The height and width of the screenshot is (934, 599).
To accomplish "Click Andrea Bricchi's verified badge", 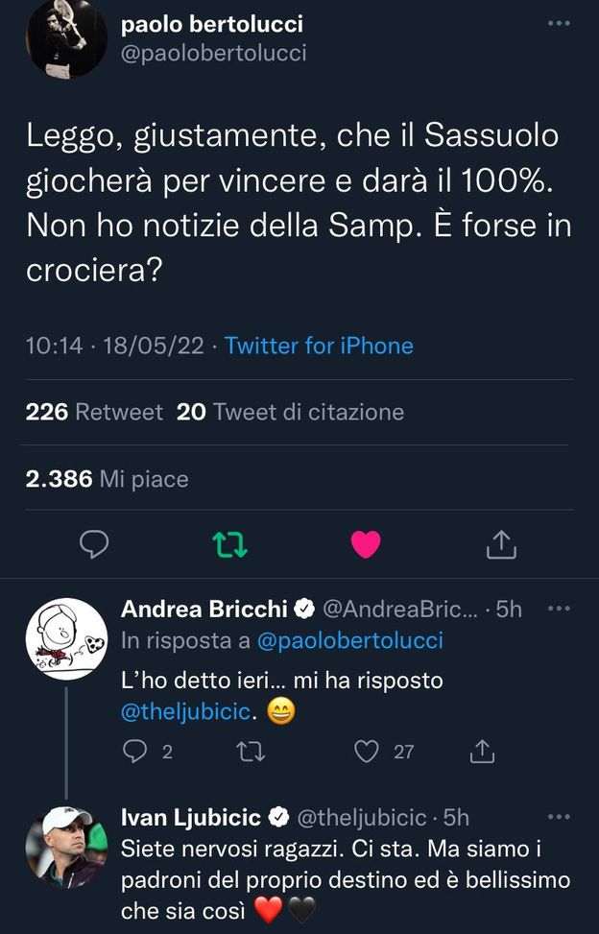I will [304, 607].
